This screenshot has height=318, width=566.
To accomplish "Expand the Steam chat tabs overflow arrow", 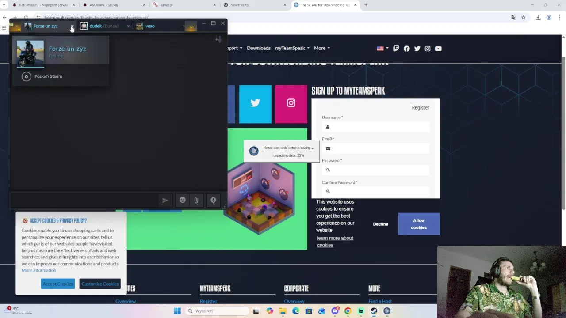I will [x=191, y=26].
